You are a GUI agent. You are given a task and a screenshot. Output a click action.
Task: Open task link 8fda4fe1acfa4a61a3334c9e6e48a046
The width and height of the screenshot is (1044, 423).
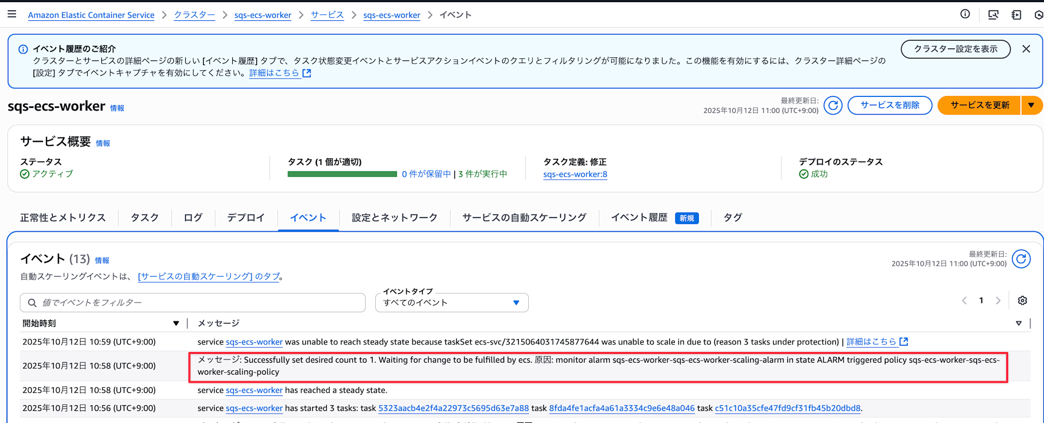[x=622, y=408]
